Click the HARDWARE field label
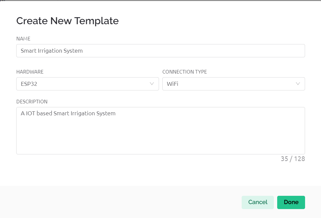Image resolution: width=321 pixels, height=218 pixels. coord(30,72)
